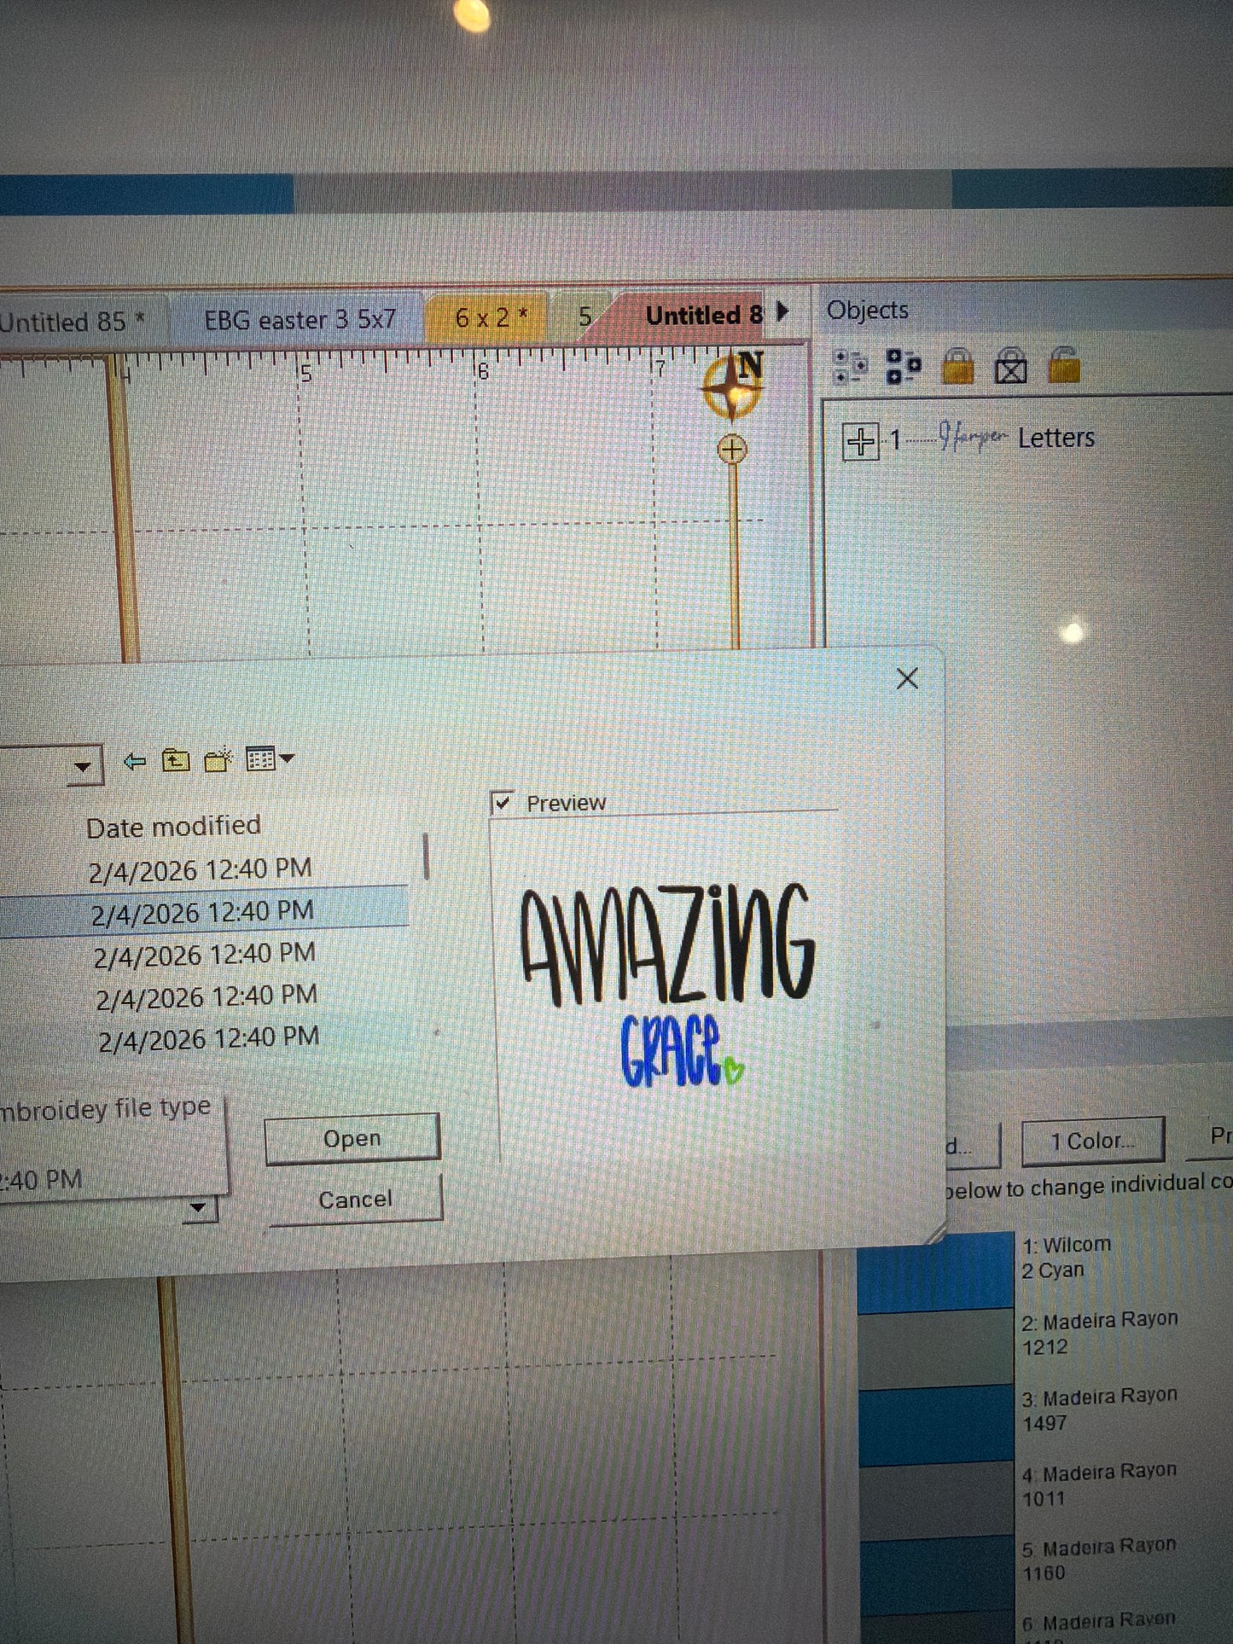Image resolution: width=1233 pixels, height=1644 pixels.
Task: Toggle the Preview checkbox
Action: (x=503, y=803)
